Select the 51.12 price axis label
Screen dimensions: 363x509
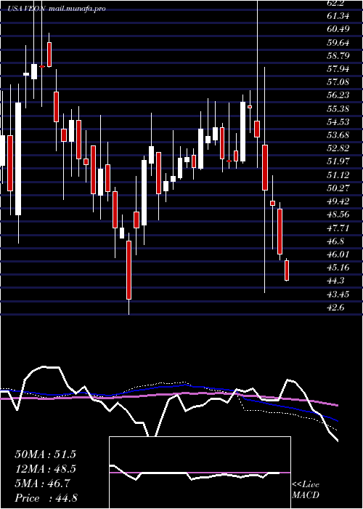[338, 175]
